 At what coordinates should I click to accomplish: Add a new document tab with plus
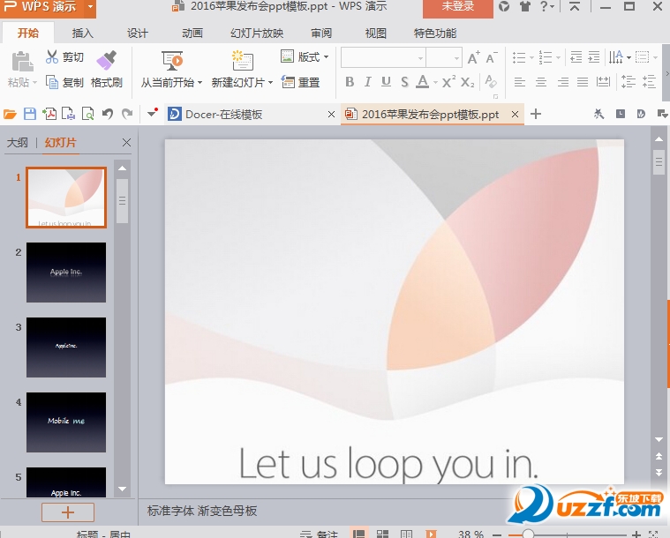[x=536, y=114]
